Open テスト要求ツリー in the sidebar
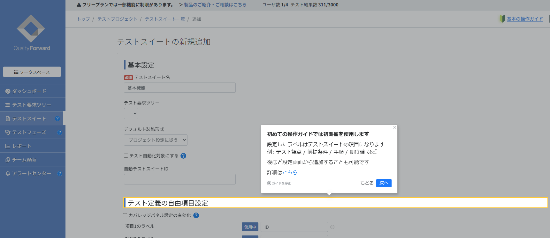 (33, 105)
